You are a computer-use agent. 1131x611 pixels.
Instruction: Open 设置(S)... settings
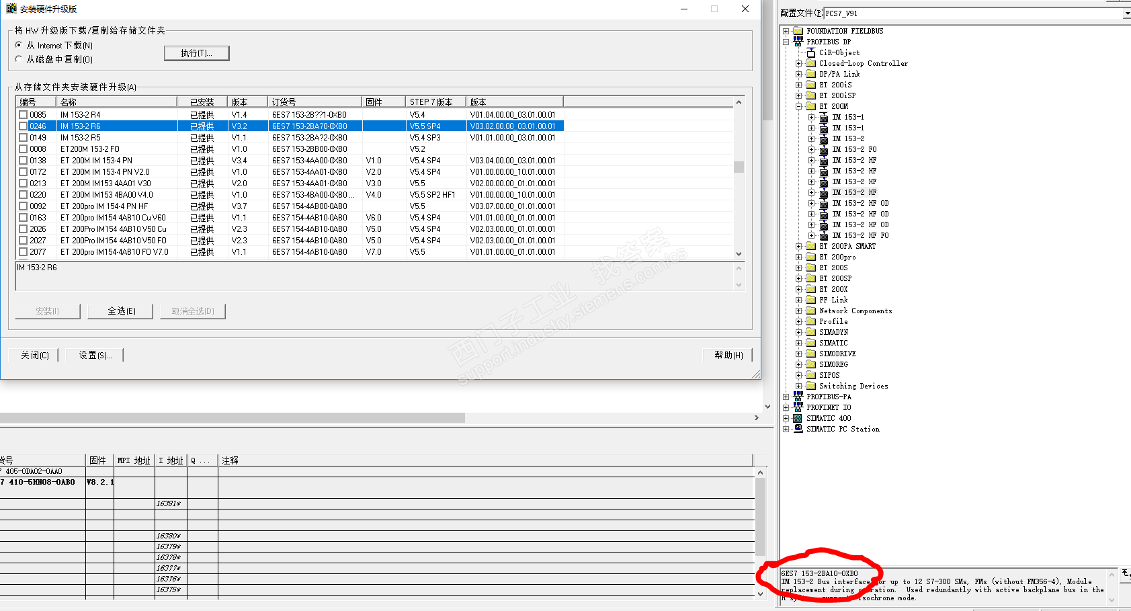(x=95, y=355)
